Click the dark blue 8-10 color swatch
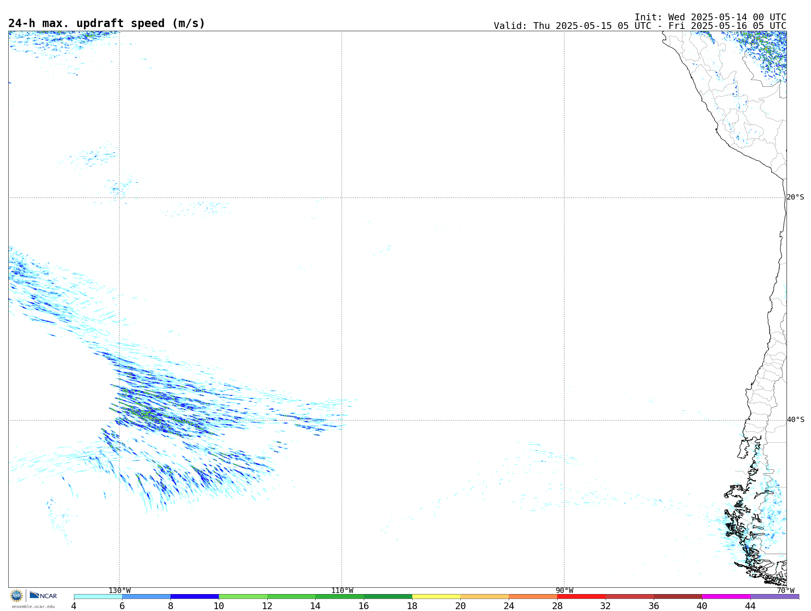This screenshot has height=611, width=811. click(x=195, y=597)
